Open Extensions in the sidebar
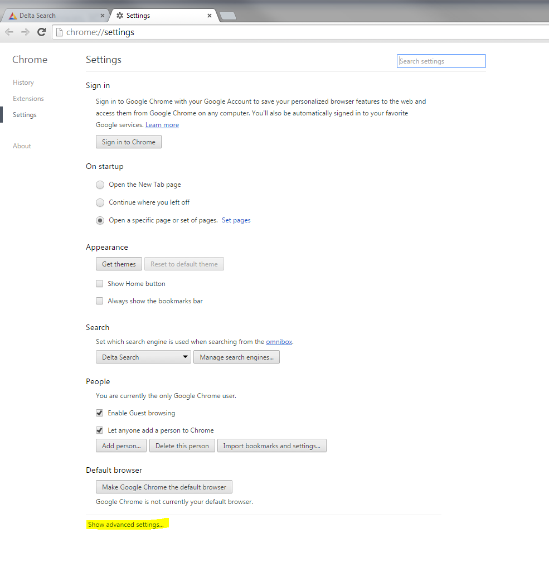Viewport: 549px width, 567px height. 28,99
